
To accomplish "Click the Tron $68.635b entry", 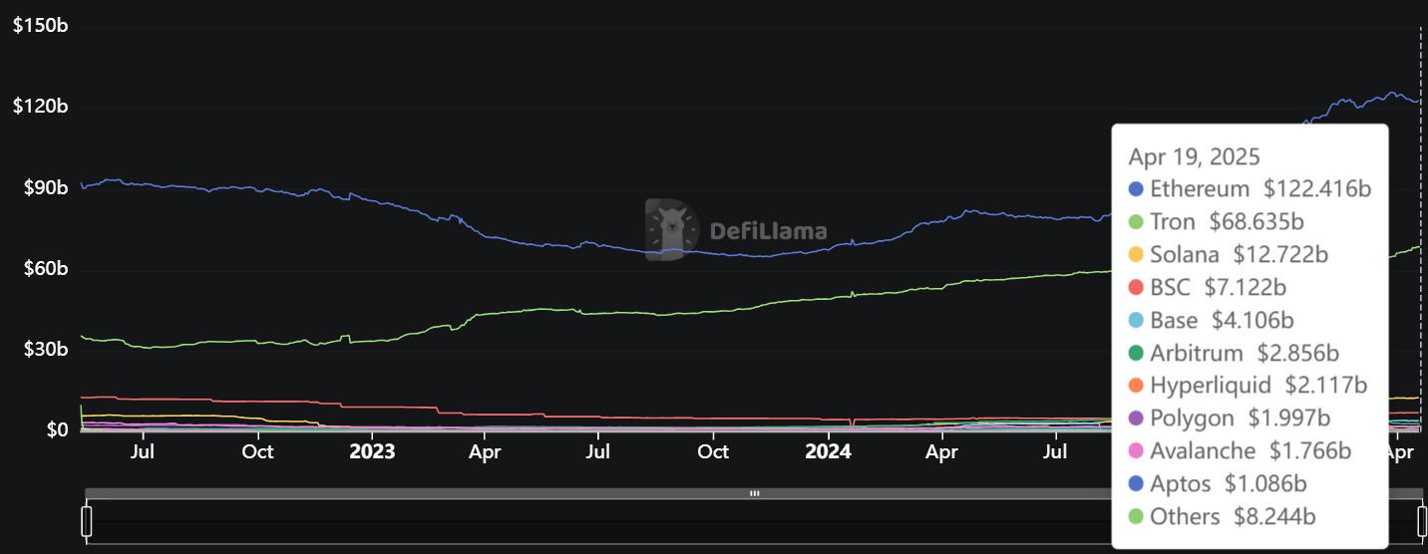I will pos(1217,222).
